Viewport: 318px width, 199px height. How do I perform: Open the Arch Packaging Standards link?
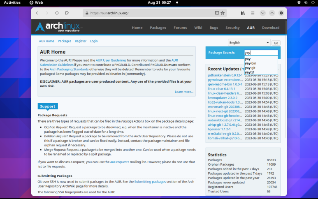click(x=69, y=69)
